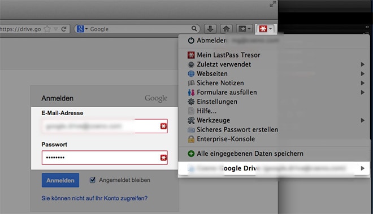Toggle the Angemeldet bleiben checkbox
The width and height of the screenshot is (373, 214).
pyautogui.click(x=93, y=180)
